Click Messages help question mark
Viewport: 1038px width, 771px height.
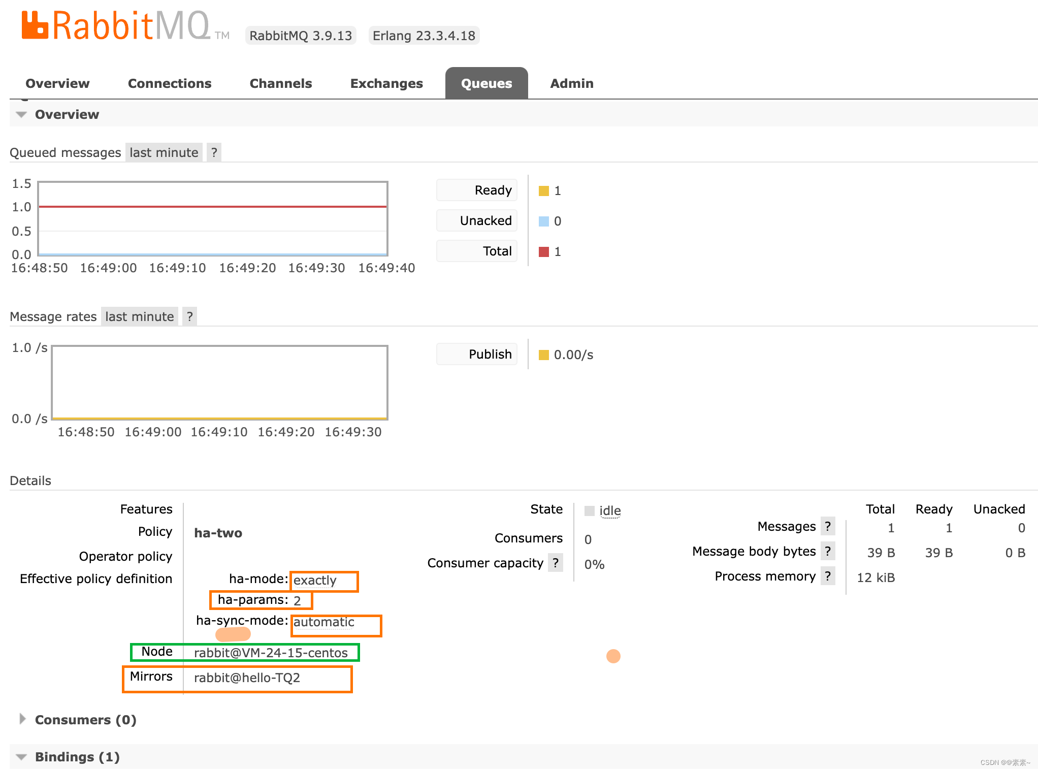[828, 526]
